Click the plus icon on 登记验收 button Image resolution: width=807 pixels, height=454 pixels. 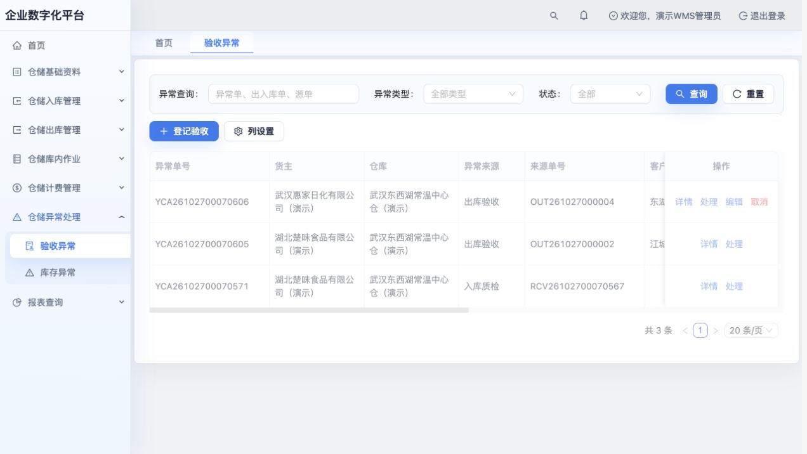[x=164, y=131]
